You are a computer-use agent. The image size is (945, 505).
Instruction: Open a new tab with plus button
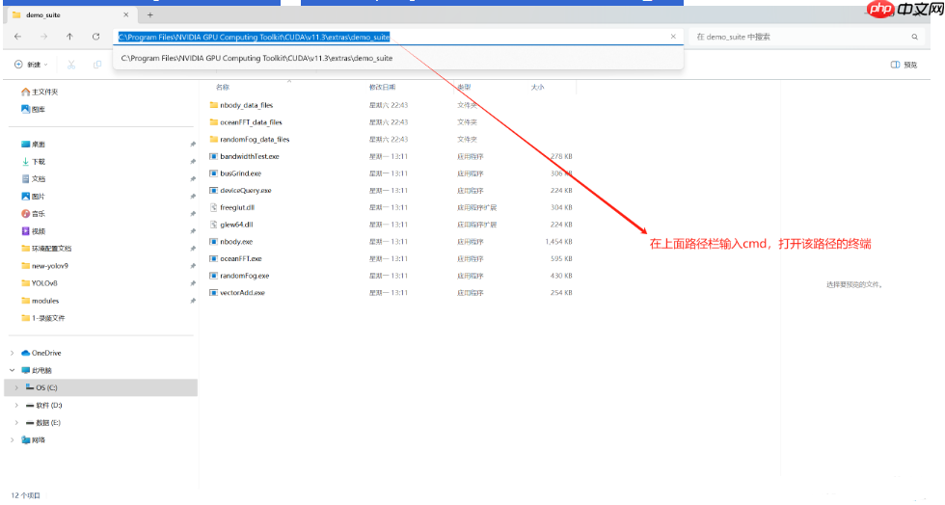click(x=149, y=14)
